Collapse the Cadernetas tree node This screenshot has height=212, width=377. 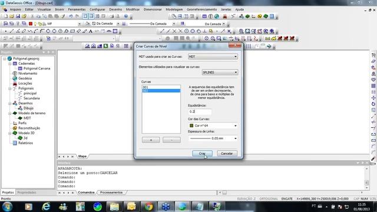pyautogui.click(x=10, y=64)
